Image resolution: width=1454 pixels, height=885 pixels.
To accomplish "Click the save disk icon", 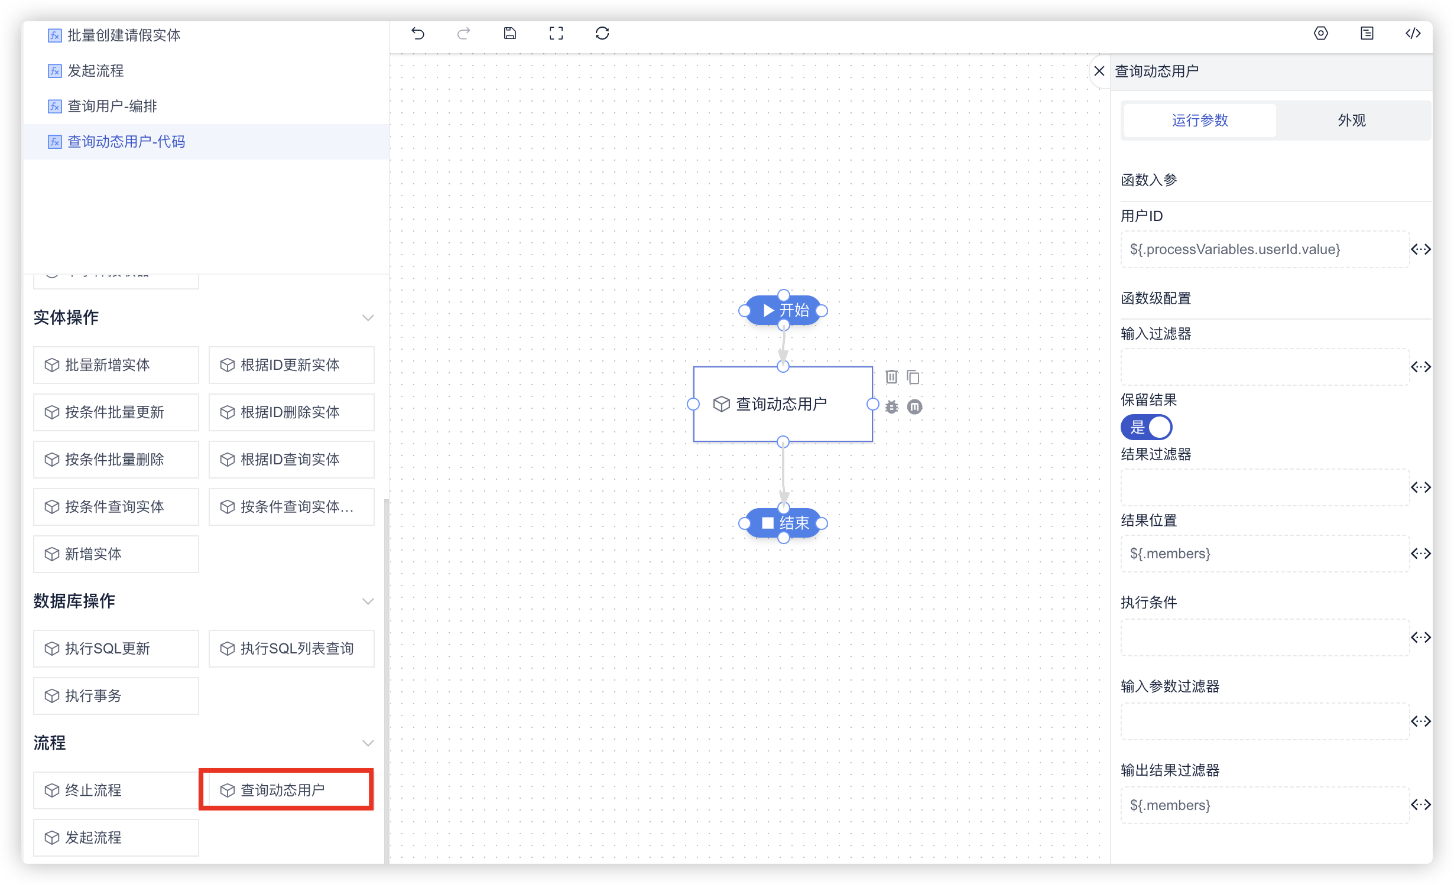I will point(510,34).
